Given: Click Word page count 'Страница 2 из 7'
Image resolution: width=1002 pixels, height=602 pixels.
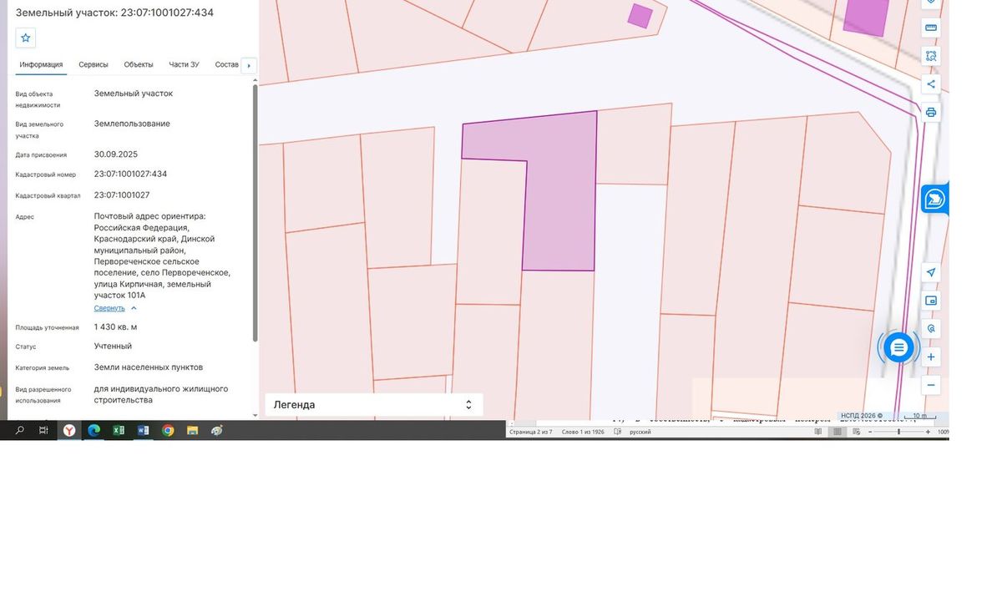Looking at the screenshot, I should coord(531,432).
